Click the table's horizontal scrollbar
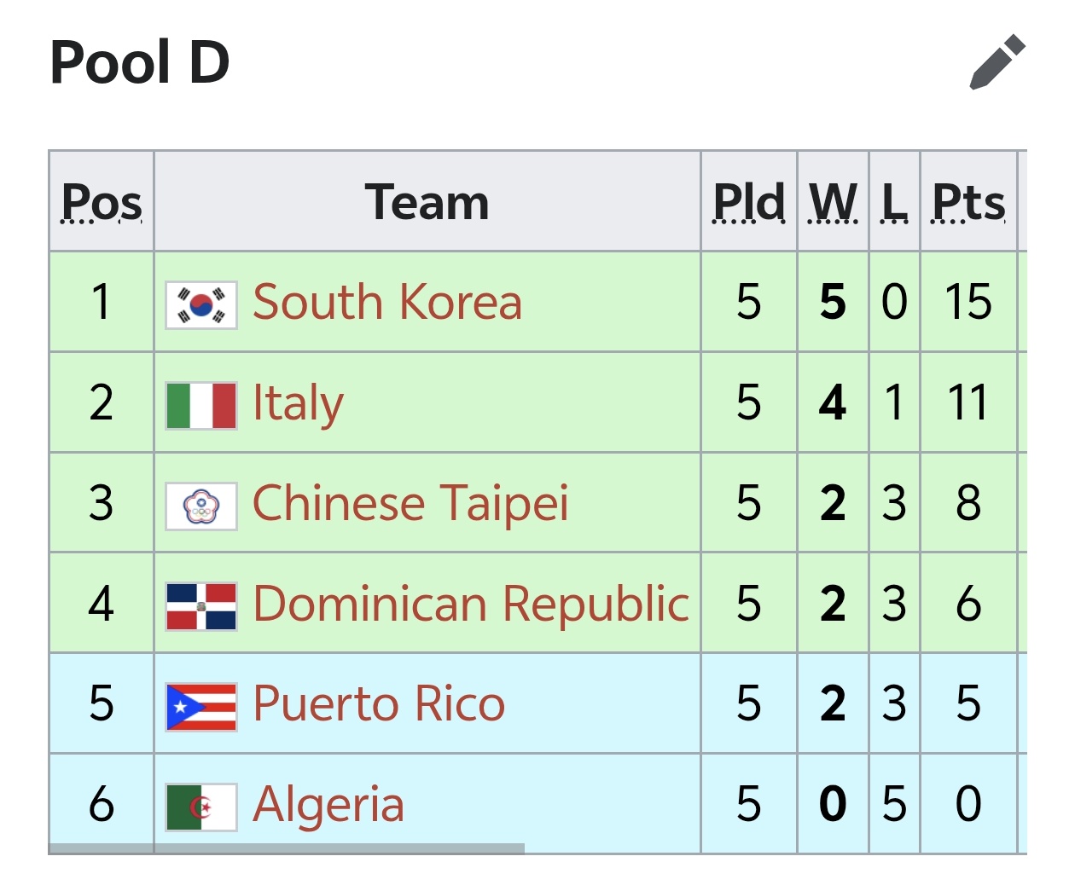The height and width of the screenshot is (891, 1075). [287, 848]
